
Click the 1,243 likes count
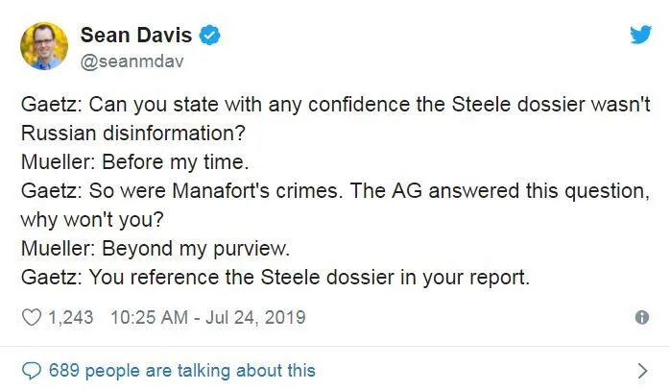[x=71, y=316]
